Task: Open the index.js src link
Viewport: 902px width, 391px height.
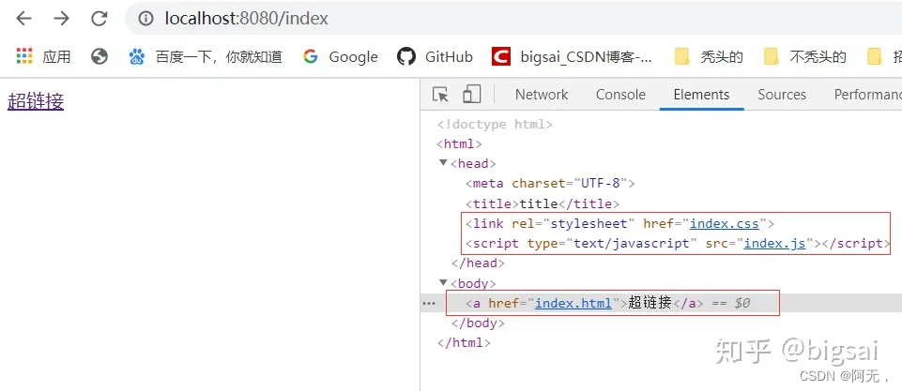Action: pos(774,243)
